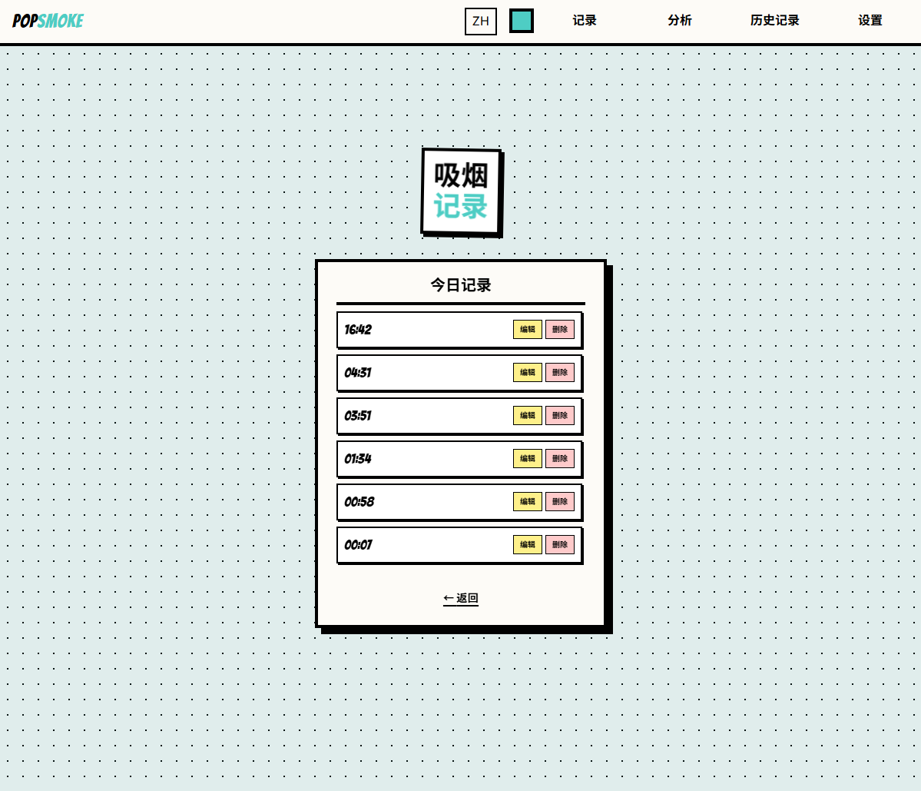Remove the 04:31 entry
Image resolution: width=921 pixels, height=791 pixels.
pos(560,373)
